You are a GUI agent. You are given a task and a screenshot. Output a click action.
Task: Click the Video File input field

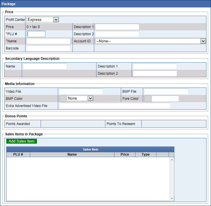coord(81,92)
